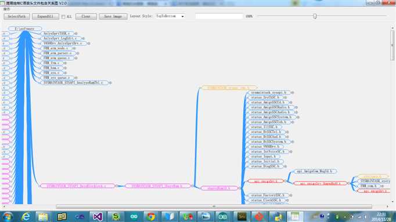
Task: Open Google Chrome from the taskbar
Action: click(x=151, y=217)
